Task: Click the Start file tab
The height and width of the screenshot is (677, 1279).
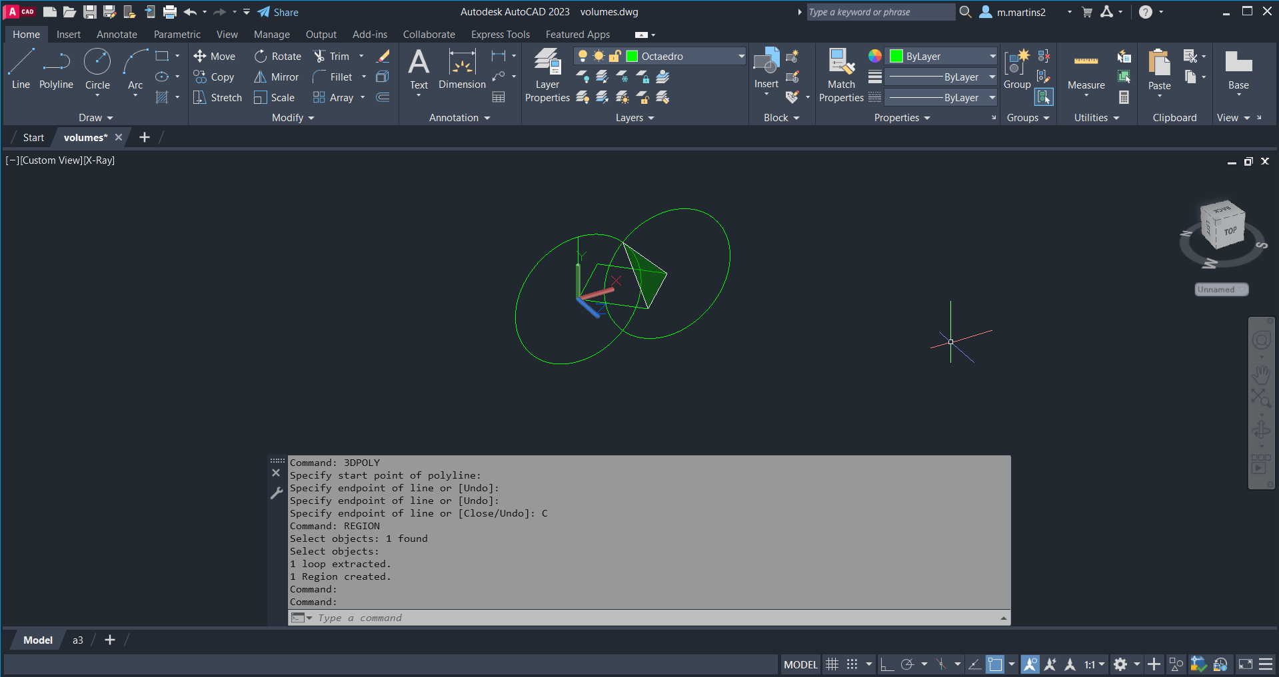Action: tap(33, 138)
